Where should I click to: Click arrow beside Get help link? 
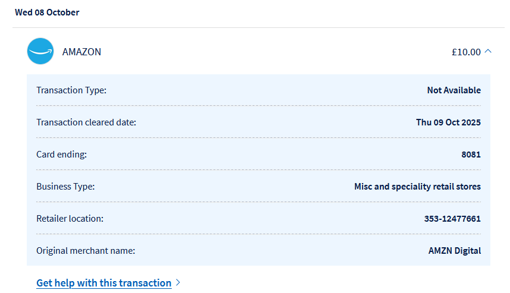pyautogui.click(x=178, y=283)
